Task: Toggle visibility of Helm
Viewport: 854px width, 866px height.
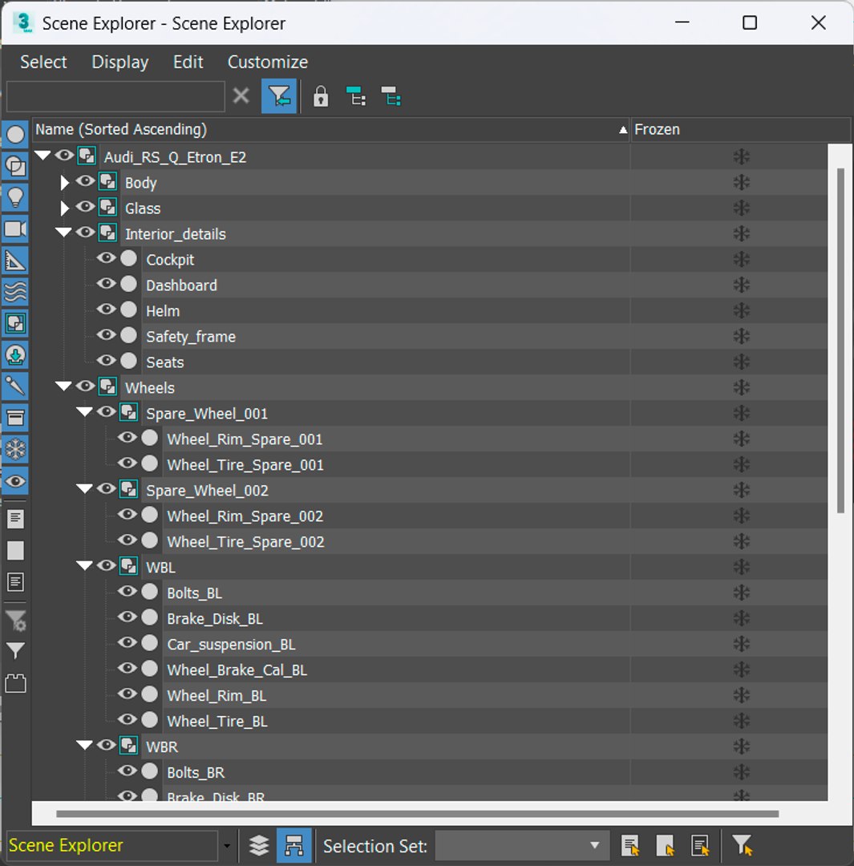Action: [x=106, y=309]
